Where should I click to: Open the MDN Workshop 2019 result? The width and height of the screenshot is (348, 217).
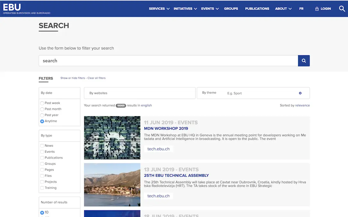[166, 128]
